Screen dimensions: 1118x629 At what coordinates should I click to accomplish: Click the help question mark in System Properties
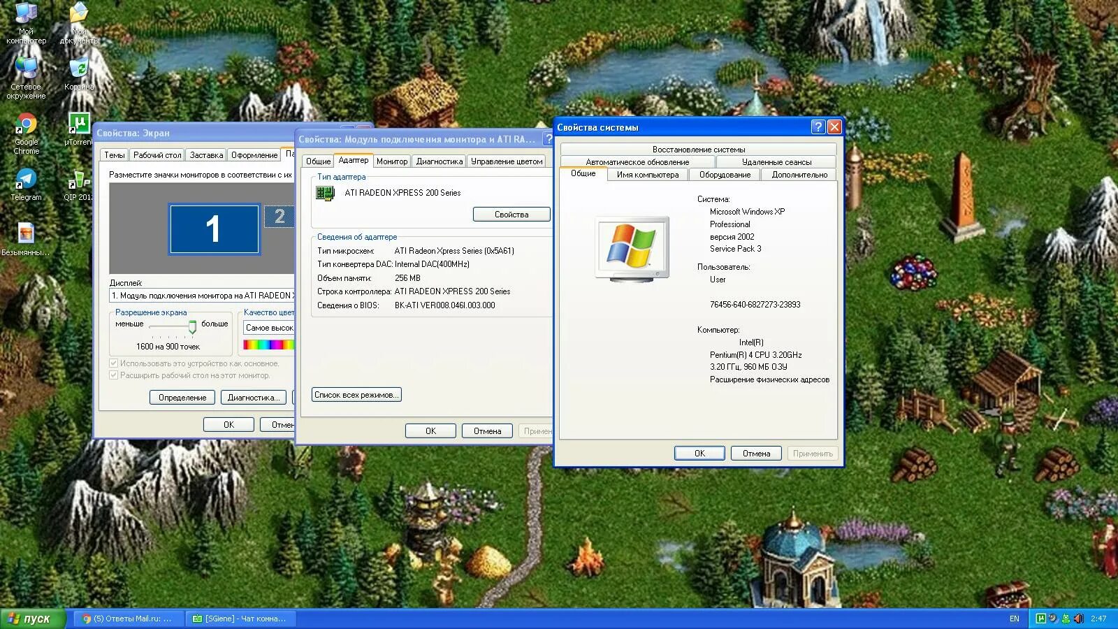(x=818, y=127)
